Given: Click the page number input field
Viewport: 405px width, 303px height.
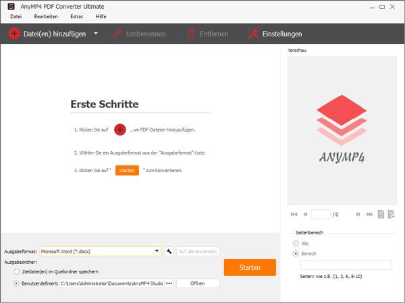Looking at the screenshot, I should click(321, 215).
